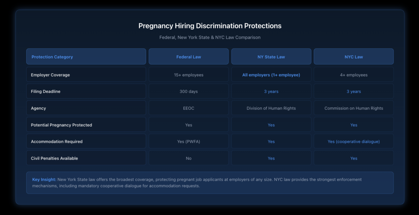Select the title 'Pregnancy Hiring Discrimination Protections'
The width and height of the screenshot is (419, 215).
(210, 26)
